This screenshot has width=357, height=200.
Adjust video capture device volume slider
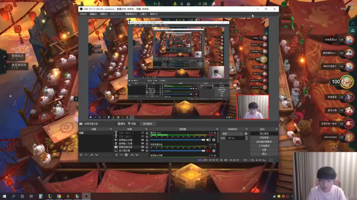pos(178,151)
